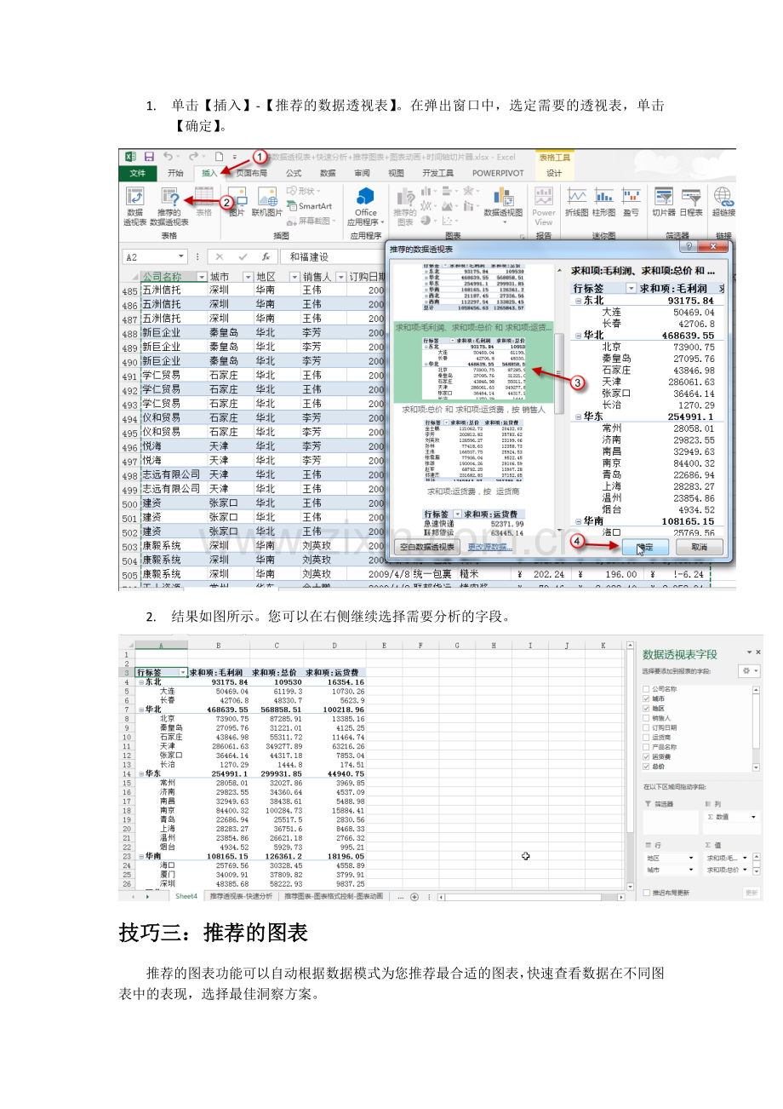Click the Save icon in quick access toolbar

(149, 157)
